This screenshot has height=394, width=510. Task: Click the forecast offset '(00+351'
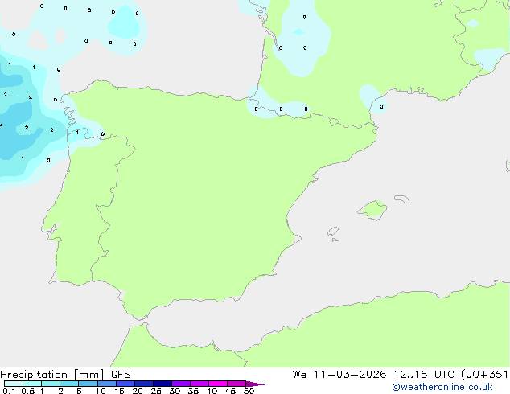(x=484, y=375)
